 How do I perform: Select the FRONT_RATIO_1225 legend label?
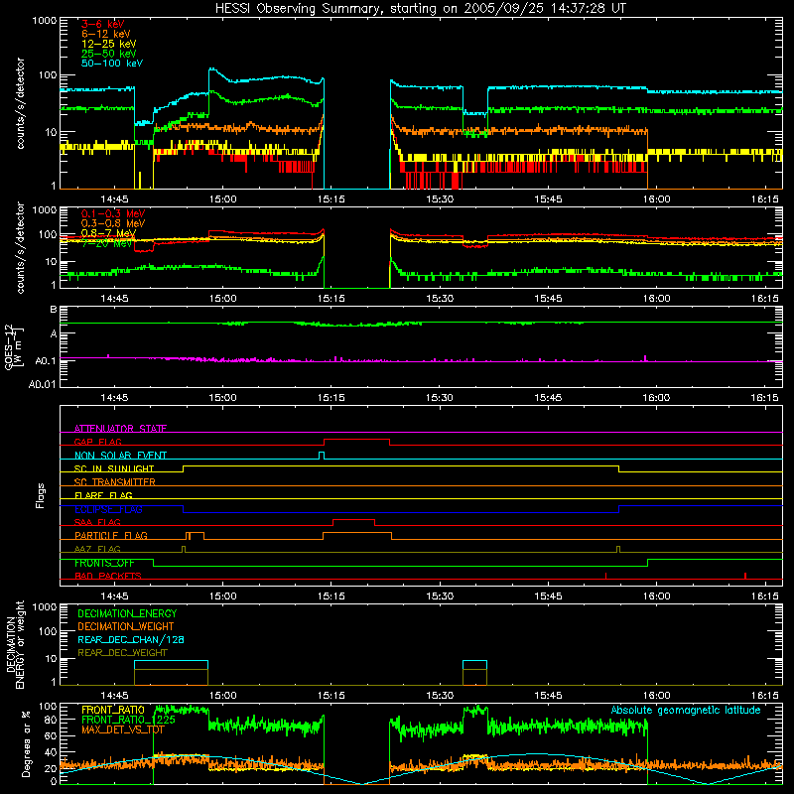click(x=128, y=720)
